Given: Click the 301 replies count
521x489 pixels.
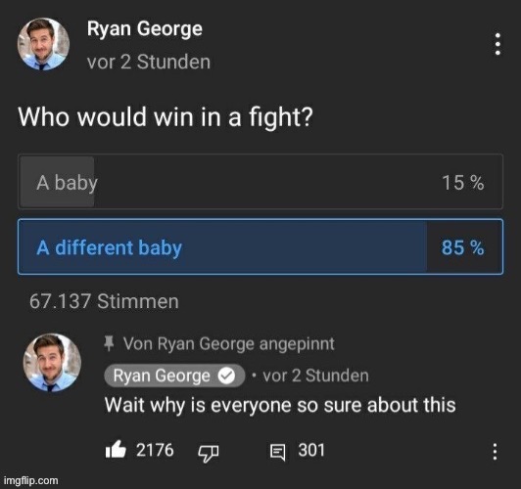Looking at the screenshot, I should click(311, 450).
